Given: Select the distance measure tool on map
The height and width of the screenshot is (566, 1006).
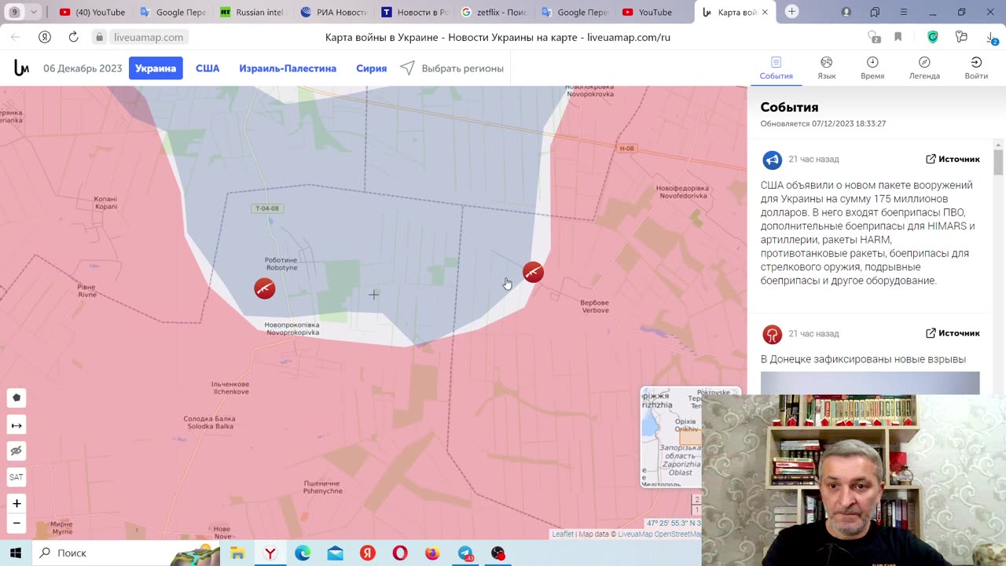Looking at the screenshot, I should [x=17, y=425].
